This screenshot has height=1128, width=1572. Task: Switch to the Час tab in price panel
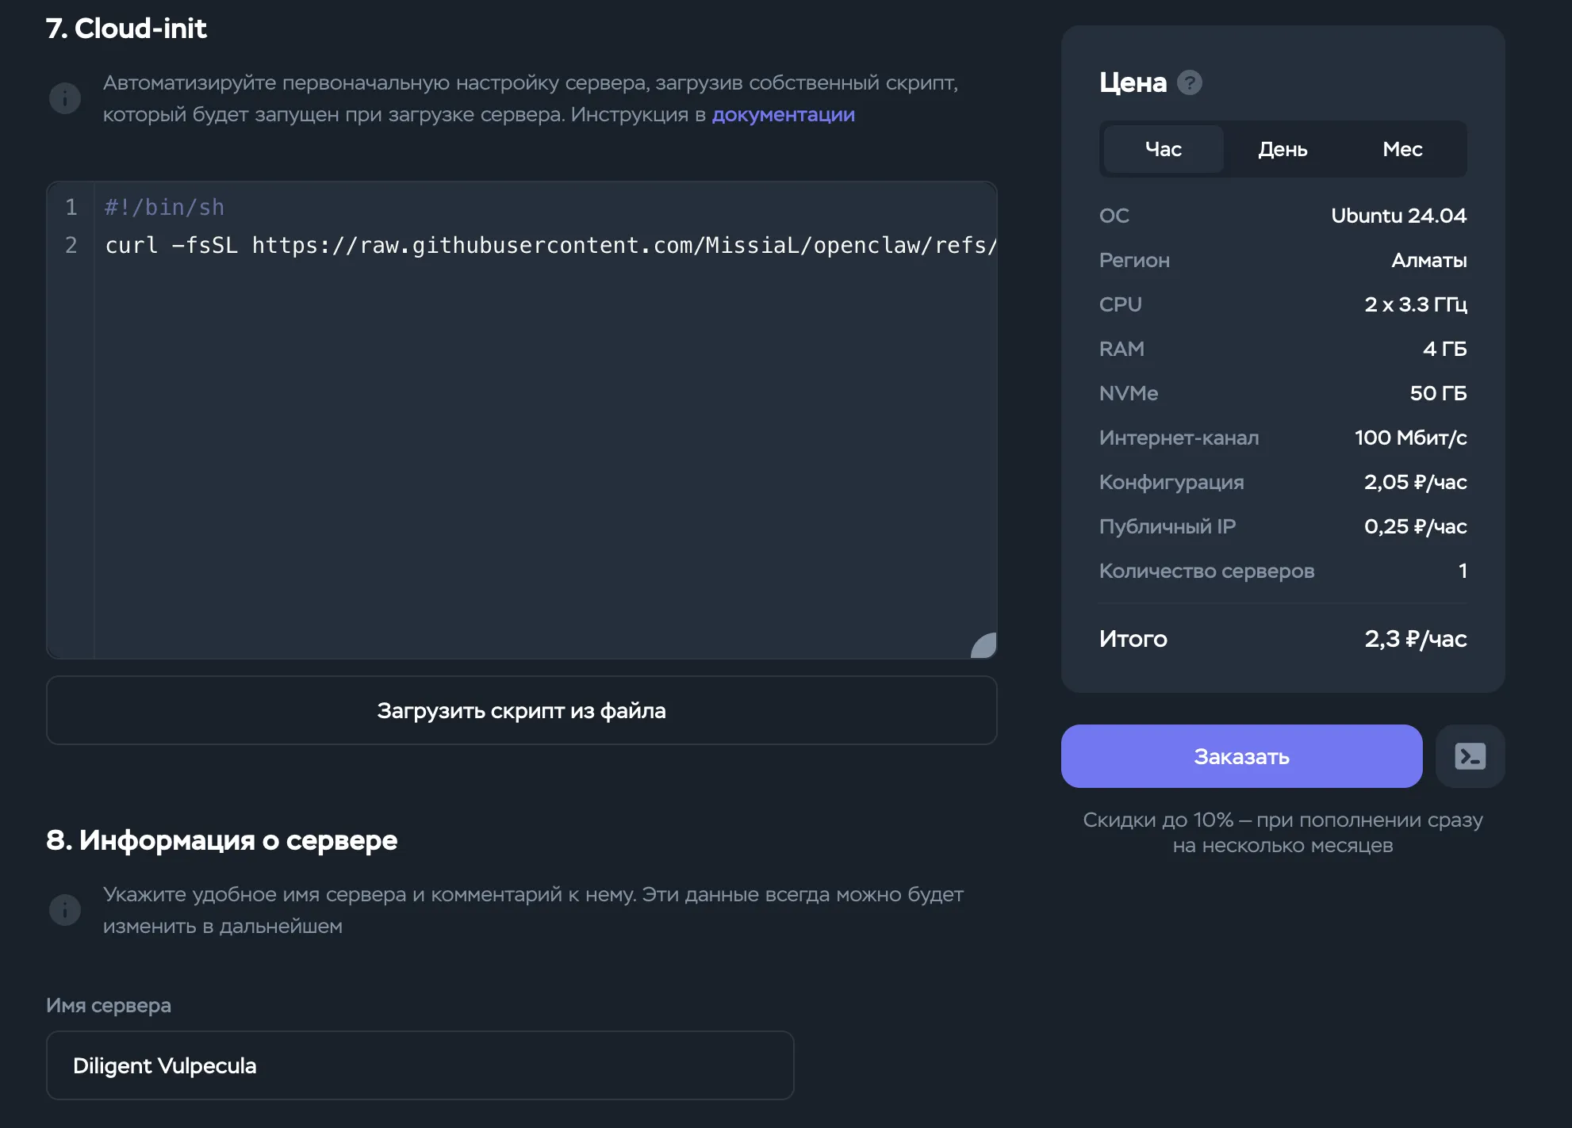(x=1162, y=149)
